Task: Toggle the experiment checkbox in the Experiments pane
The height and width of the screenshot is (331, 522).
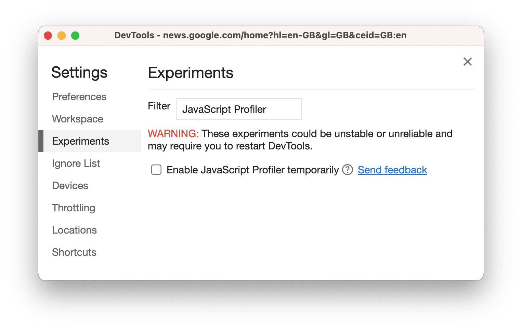Action: [156, 170]
